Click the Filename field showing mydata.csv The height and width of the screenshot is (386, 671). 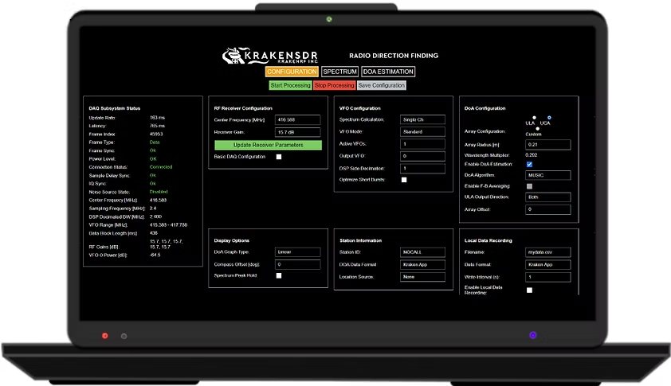click(547, 252)
